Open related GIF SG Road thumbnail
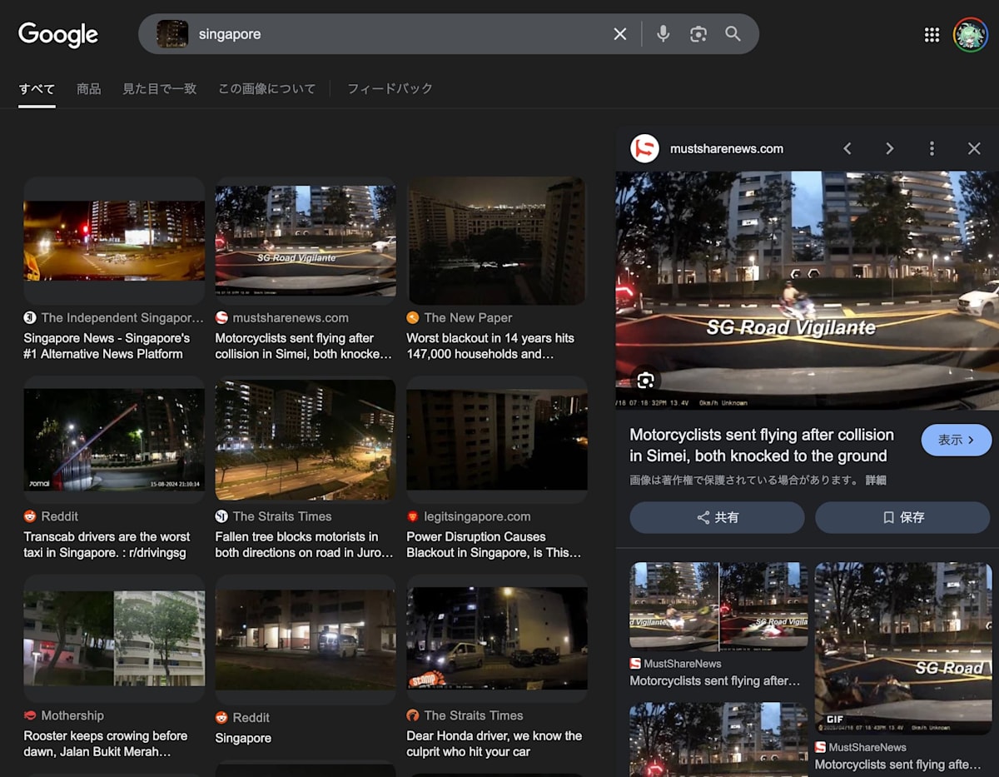Image resolution: width=999 pixels, height=777 pixels. [903, 648]
